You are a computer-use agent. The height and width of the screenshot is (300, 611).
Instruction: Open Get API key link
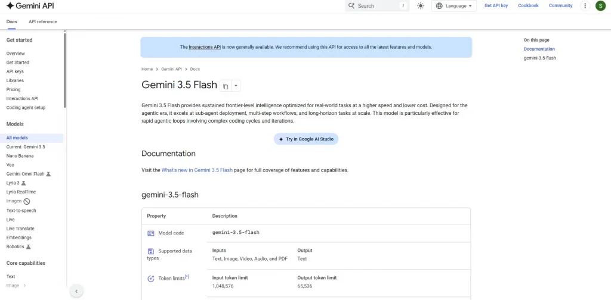(496, 6)
